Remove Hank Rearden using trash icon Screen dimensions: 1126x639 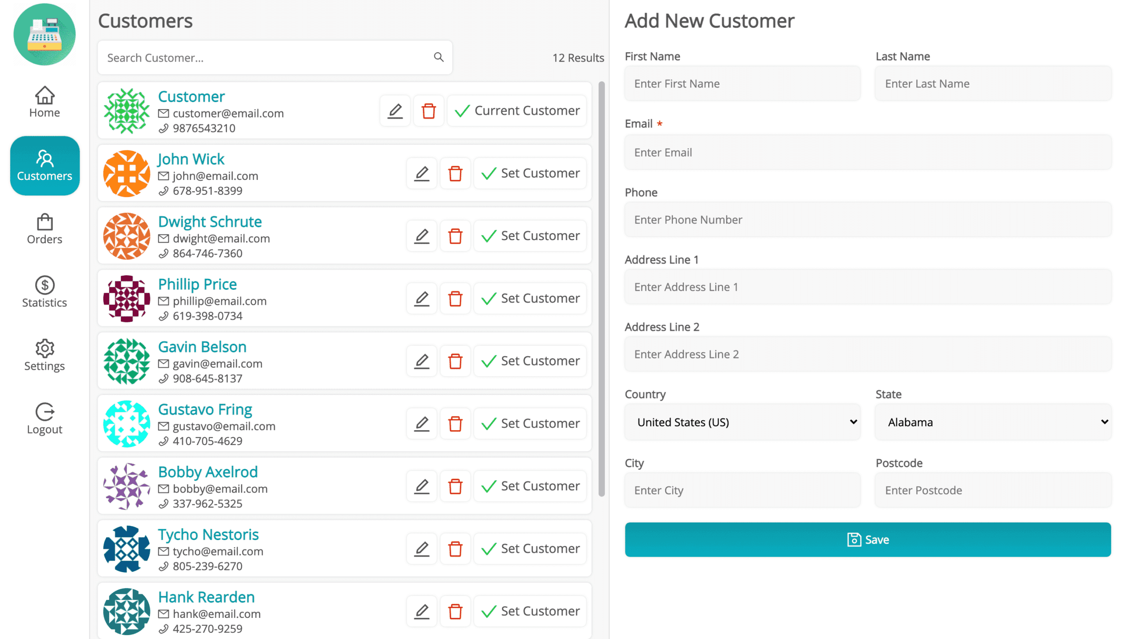click(x=455, y=611)
